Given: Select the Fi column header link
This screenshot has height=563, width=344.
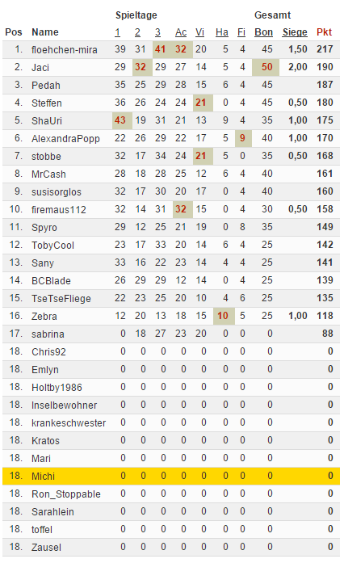Looking at the screenshot, I should click(241, 32).
